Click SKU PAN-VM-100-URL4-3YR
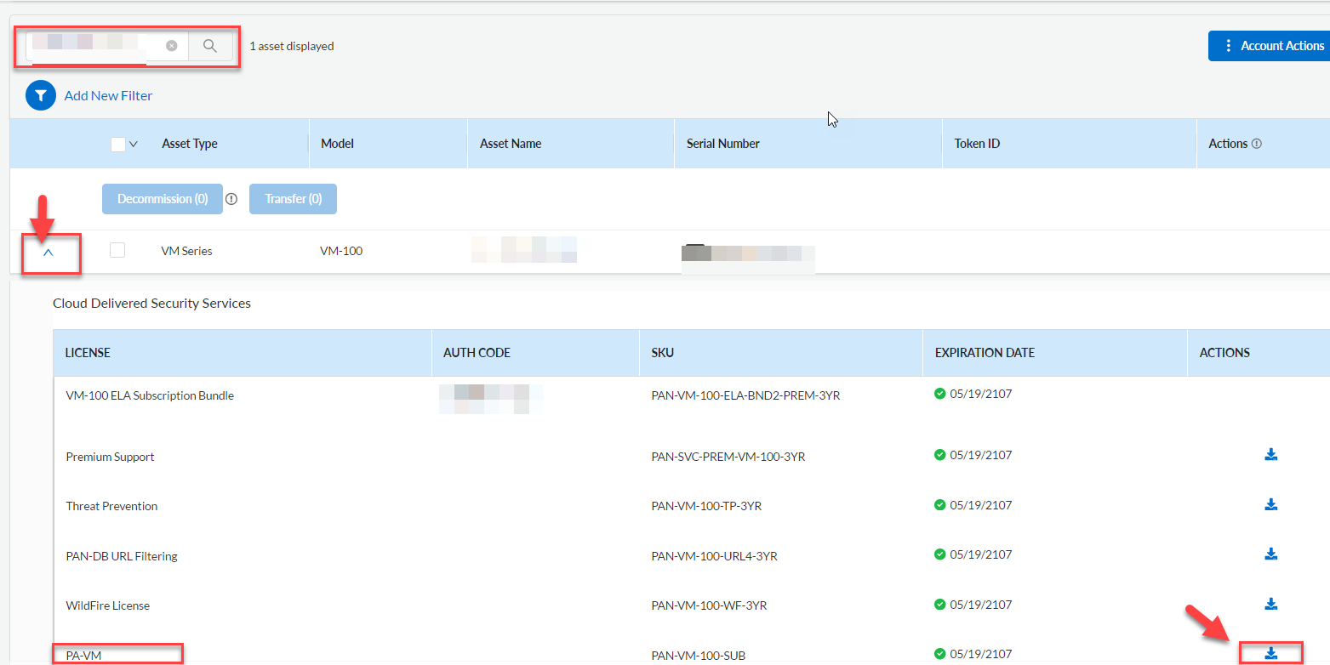 (x=715, y=556)
